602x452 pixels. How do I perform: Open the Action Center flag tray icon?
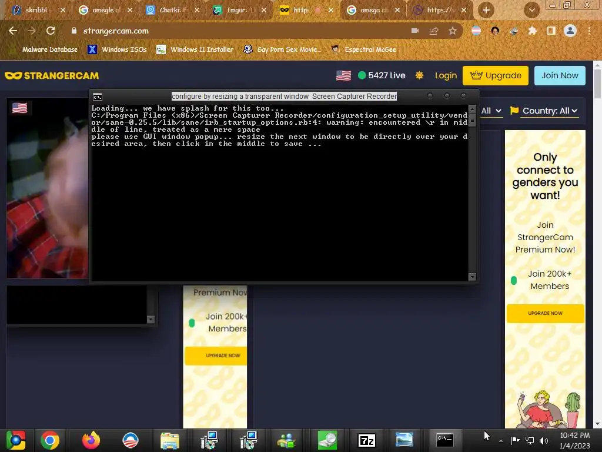(x=515, y=440)
